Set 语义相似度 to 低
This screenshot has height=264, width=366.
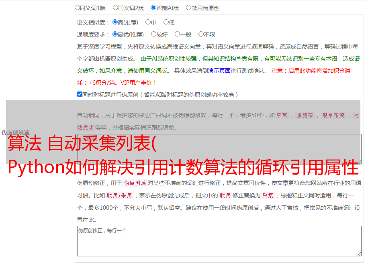click(x=166, y=22)
